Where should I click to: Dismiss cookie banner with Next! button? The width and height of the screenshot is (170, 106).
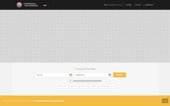click(165, 101)
